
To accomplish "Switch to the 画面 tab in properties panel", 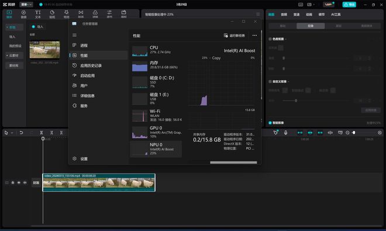I will tap(271, 15).
